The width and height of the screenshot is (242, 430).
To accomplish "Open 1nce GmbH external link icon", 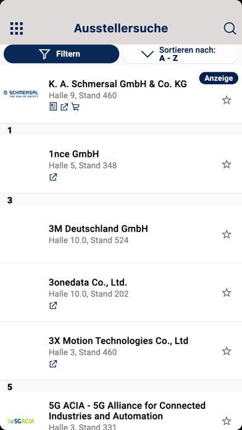I will click(53, 177).
